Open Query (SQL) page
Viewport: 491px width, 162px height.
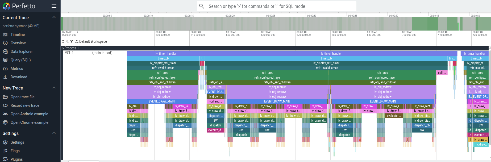20,60
